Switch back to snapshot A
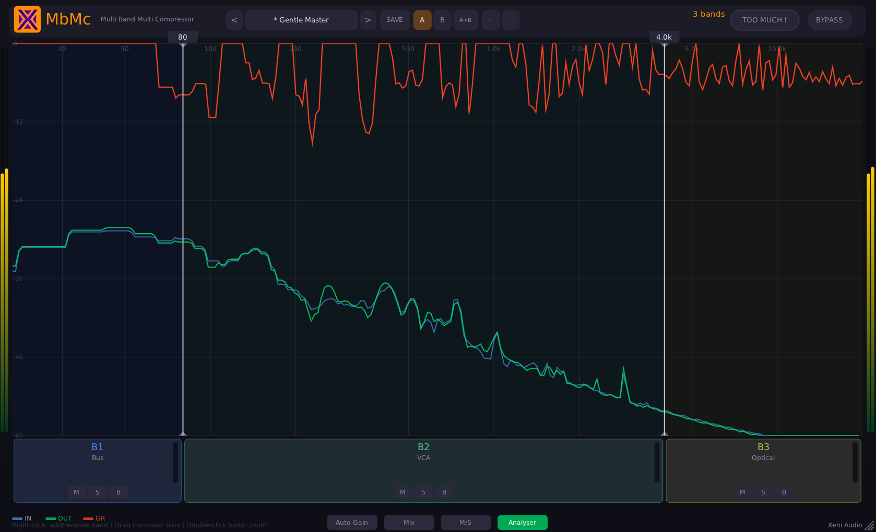Viewport: 876px width, 532px height. (x=422, y=20)
